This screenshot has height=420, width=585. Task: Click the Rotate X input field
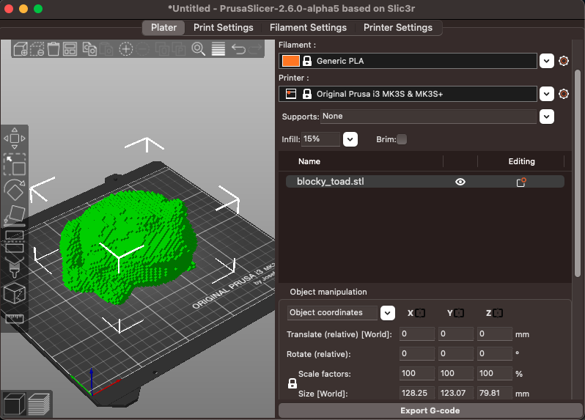tap(416, 353)
